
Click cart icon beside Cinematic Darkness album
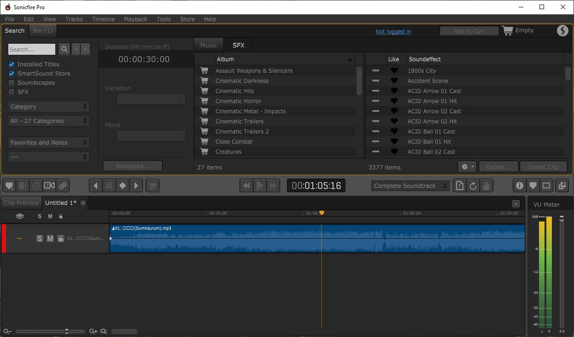204,81
